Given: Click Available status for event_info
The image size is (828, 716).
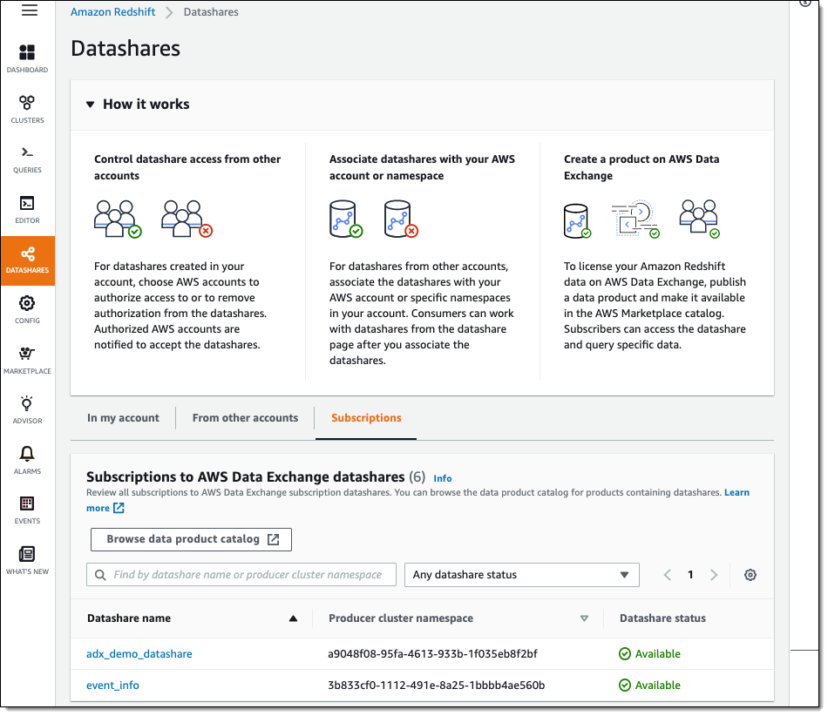Looking at the screenshot, I should click(649, 686).
